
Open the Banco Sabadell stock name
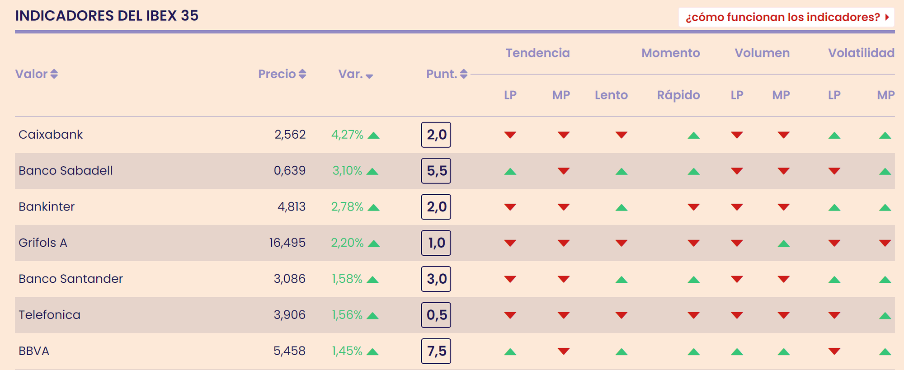pos(66,171)
